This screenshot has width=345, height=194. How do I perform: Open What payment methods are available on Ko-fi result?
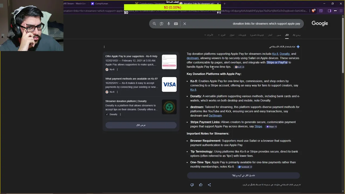pos(132,79)
